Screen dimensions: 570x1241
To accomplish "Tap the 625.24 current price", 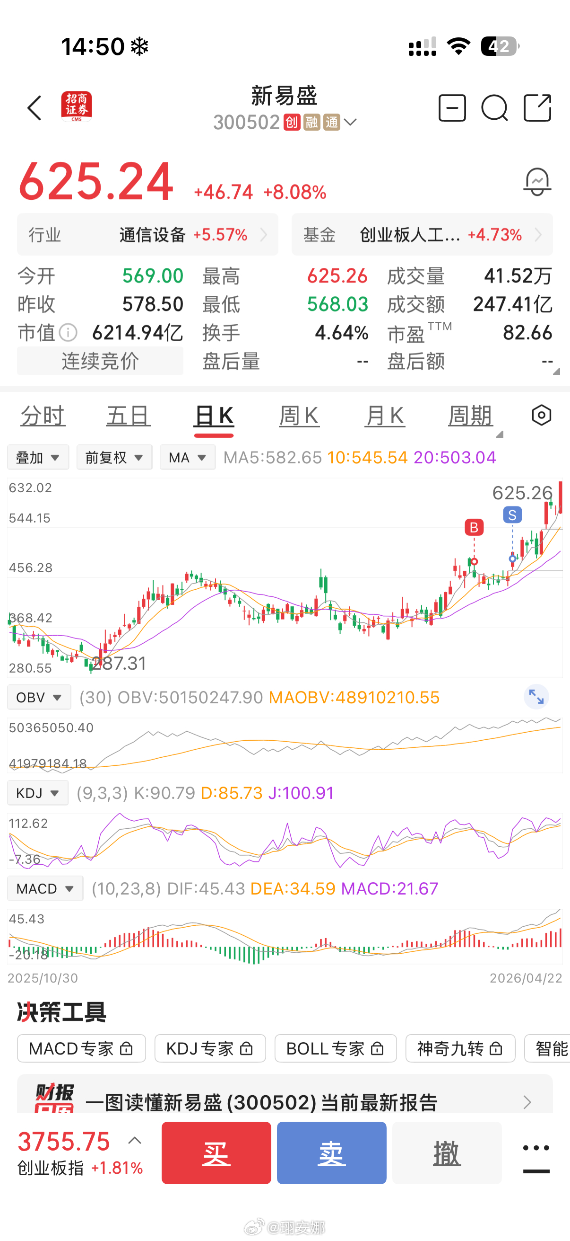I will coord(96,181).
